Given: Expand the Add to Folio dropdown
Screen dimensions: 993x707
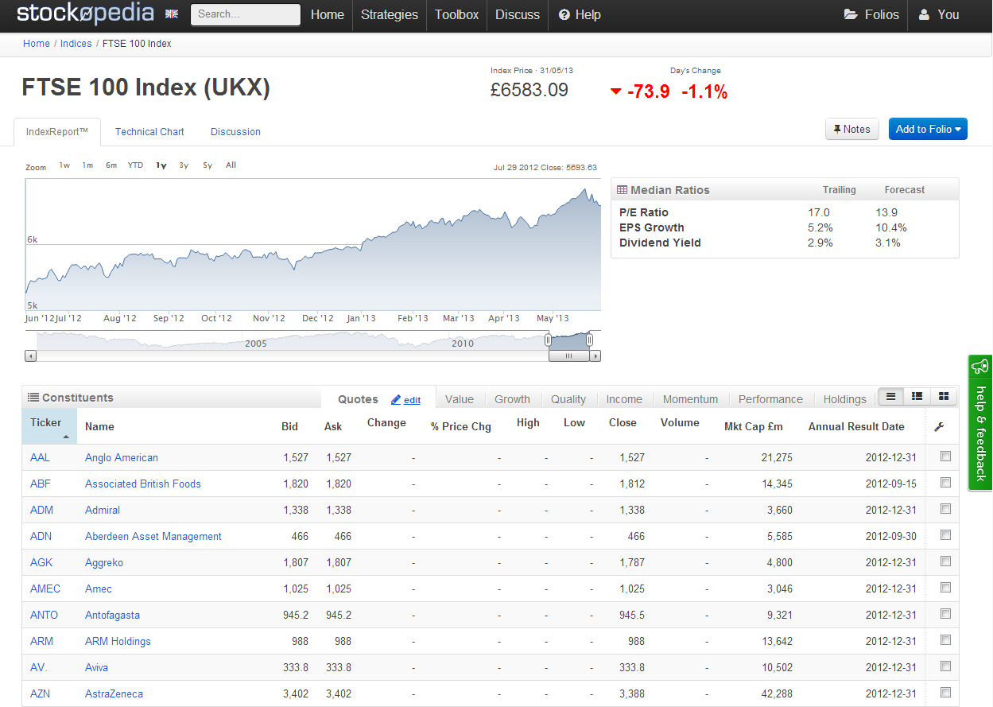Looking at the screenshot, I should point(928,129).
